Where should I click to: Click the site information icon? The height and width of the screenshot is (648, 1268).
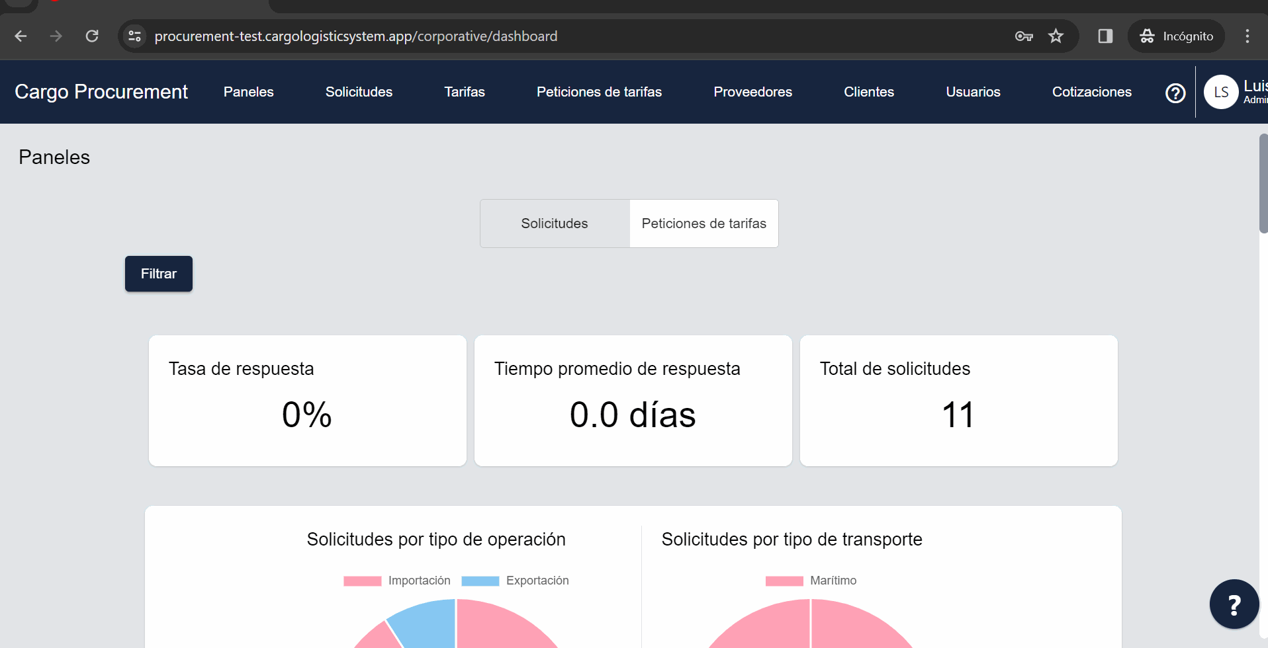(135, 36)
